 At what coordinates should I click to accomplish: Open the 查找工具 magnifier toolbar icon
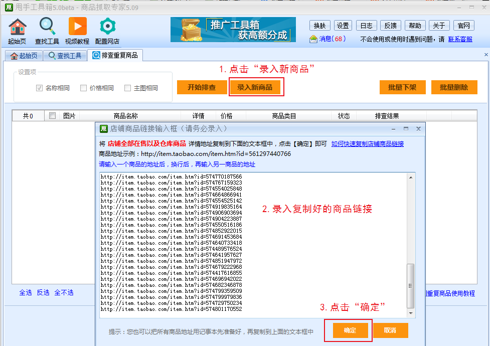point(47,31)
